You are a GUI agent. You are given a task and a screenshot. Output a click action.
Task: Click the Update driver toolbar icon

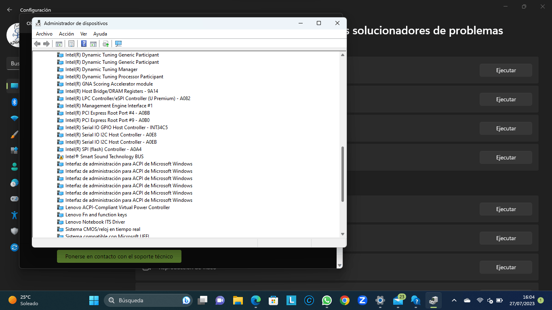[x=106, y=44]
